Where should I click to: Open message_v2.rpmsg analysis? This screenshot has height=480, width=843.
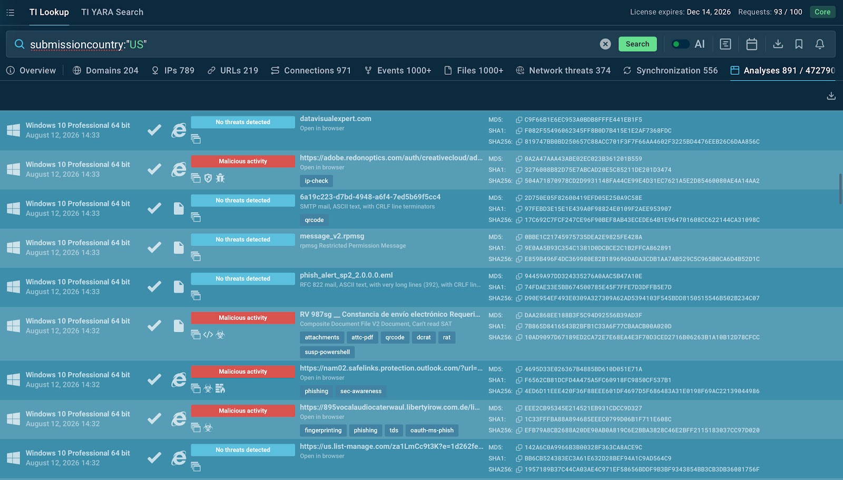pos(332,236)
